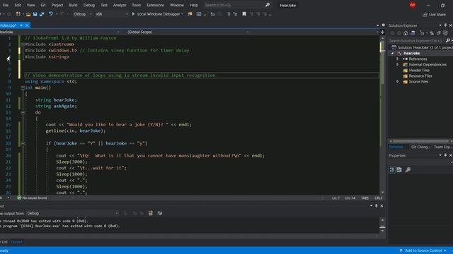Pin the HearJoke.cpp tab
The image size is (453, 254).
[x=21, y=25]
